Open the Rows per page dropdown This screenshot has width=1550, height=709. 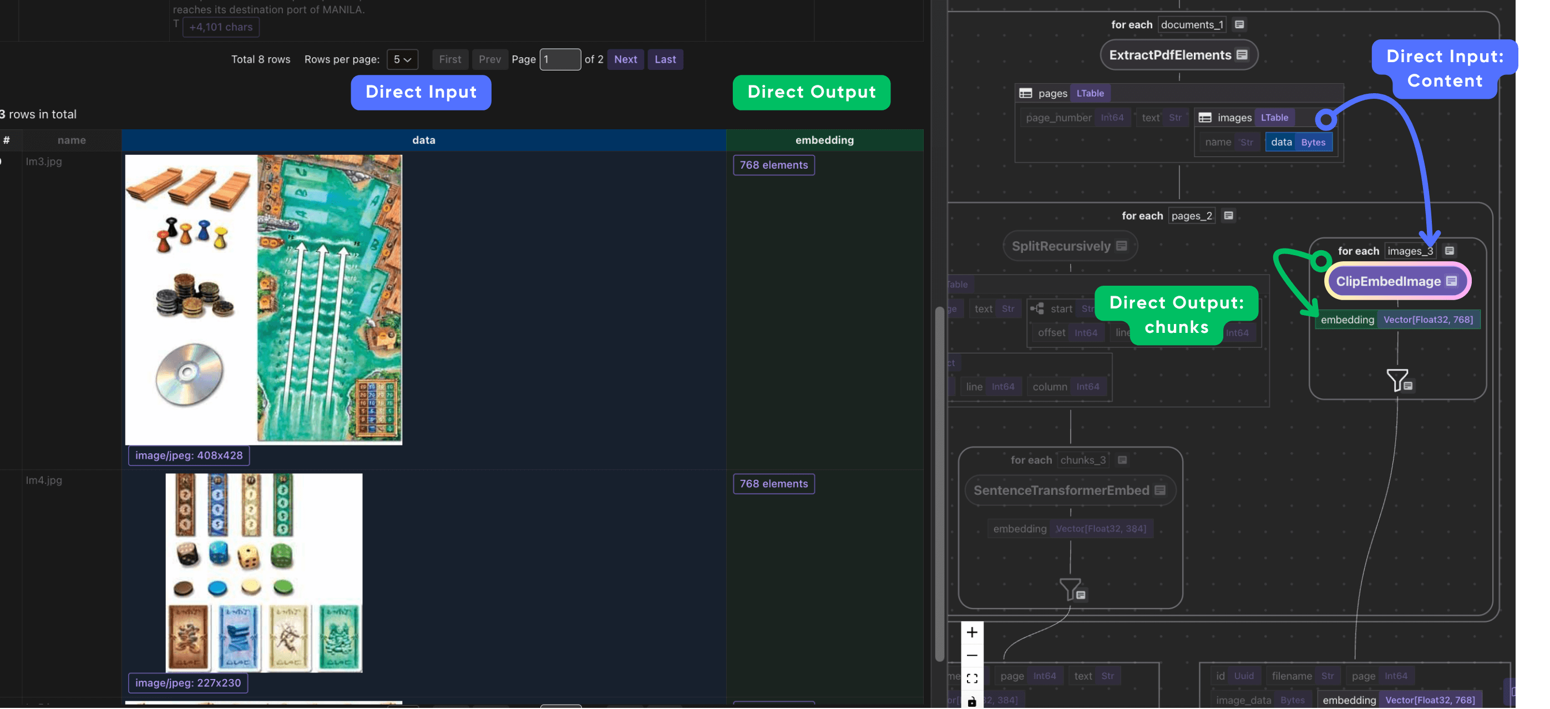[x=402, y=59]
